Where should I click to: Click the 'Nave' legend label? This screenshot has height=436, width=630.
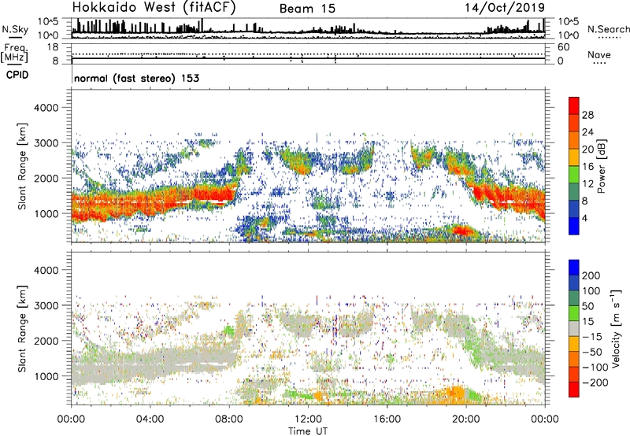coord(599,54)
